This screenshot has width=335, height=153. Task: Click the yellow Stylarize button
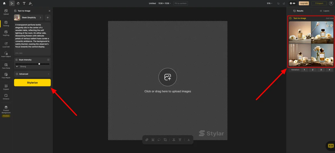pyautogui.click(x=32, y=83)
